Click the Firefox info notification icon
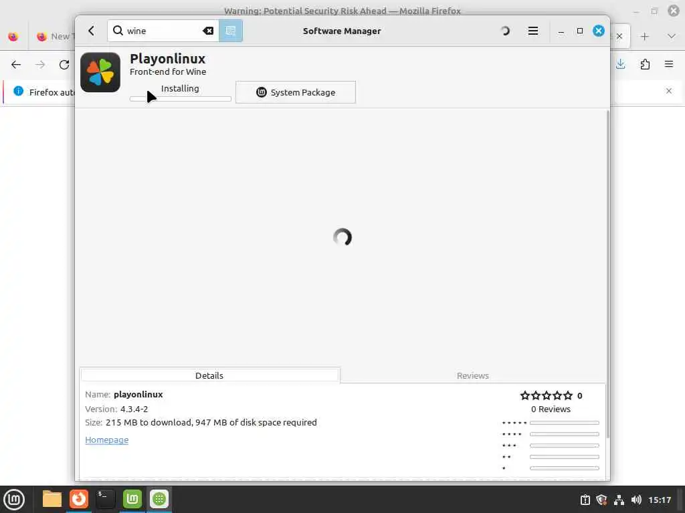The width and height of the screenshot is (685, 513). pyautogui.click(x=18, y=91)
